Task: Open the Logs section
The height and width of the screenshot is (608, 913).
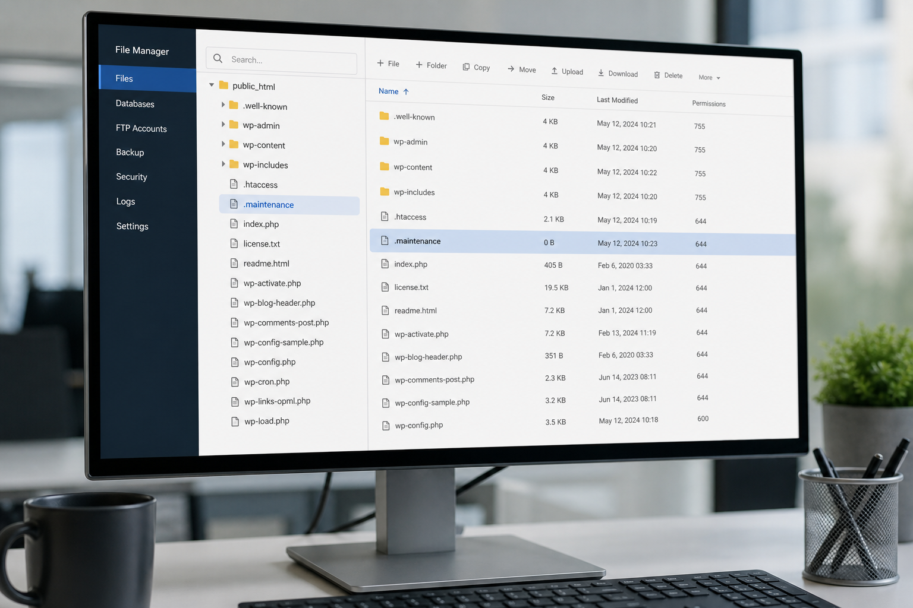Action: (125, 201)
